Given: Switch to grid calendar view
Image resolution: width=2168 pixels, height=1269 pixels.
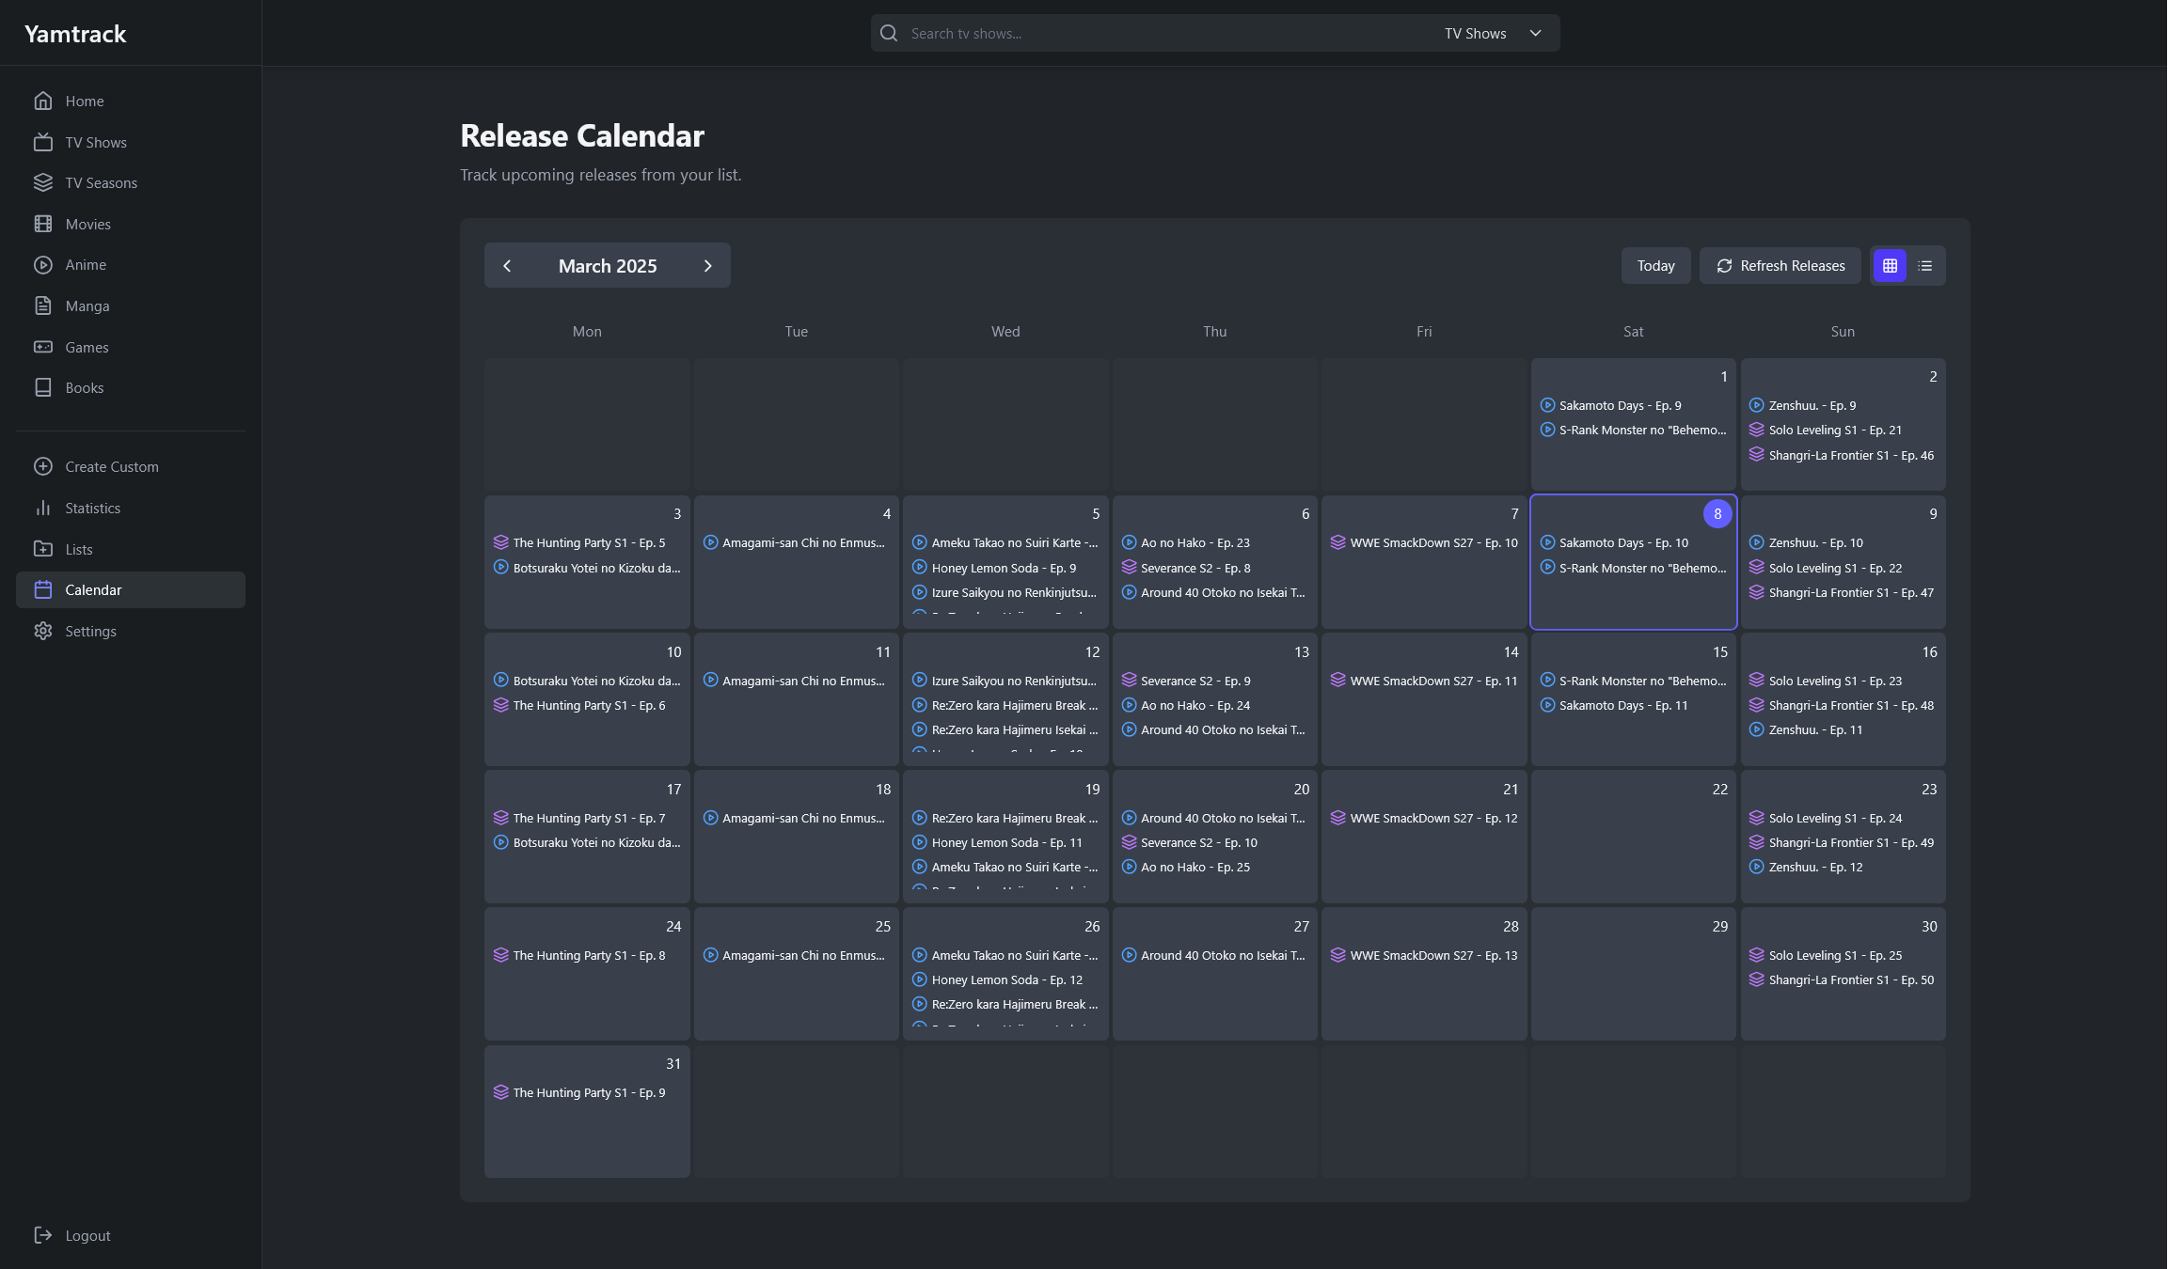Looking at the screenshot, I should [x=1890, y=266].
